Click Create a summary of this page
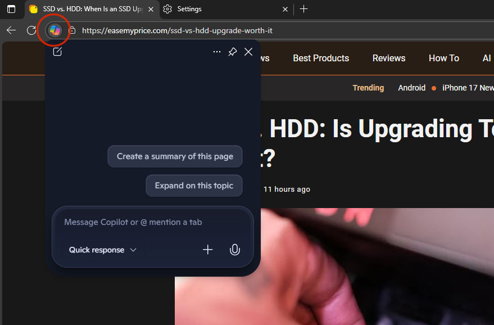This screenshot has width=494, height=325. click(175, 156)
